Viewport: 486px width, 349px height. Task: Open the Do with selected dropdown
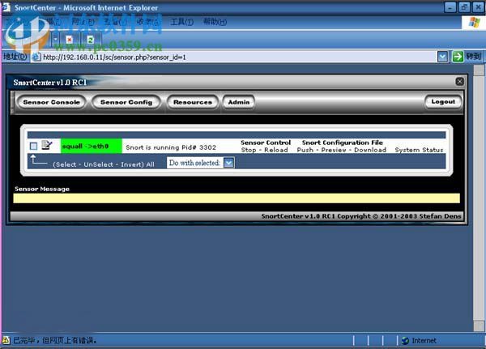(201, 163)
